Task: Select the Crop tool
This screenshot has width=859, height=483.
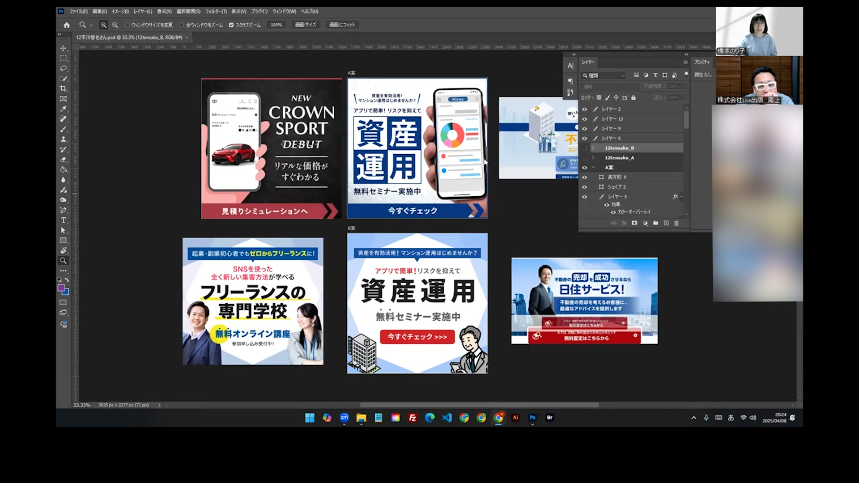Action: 63,89
